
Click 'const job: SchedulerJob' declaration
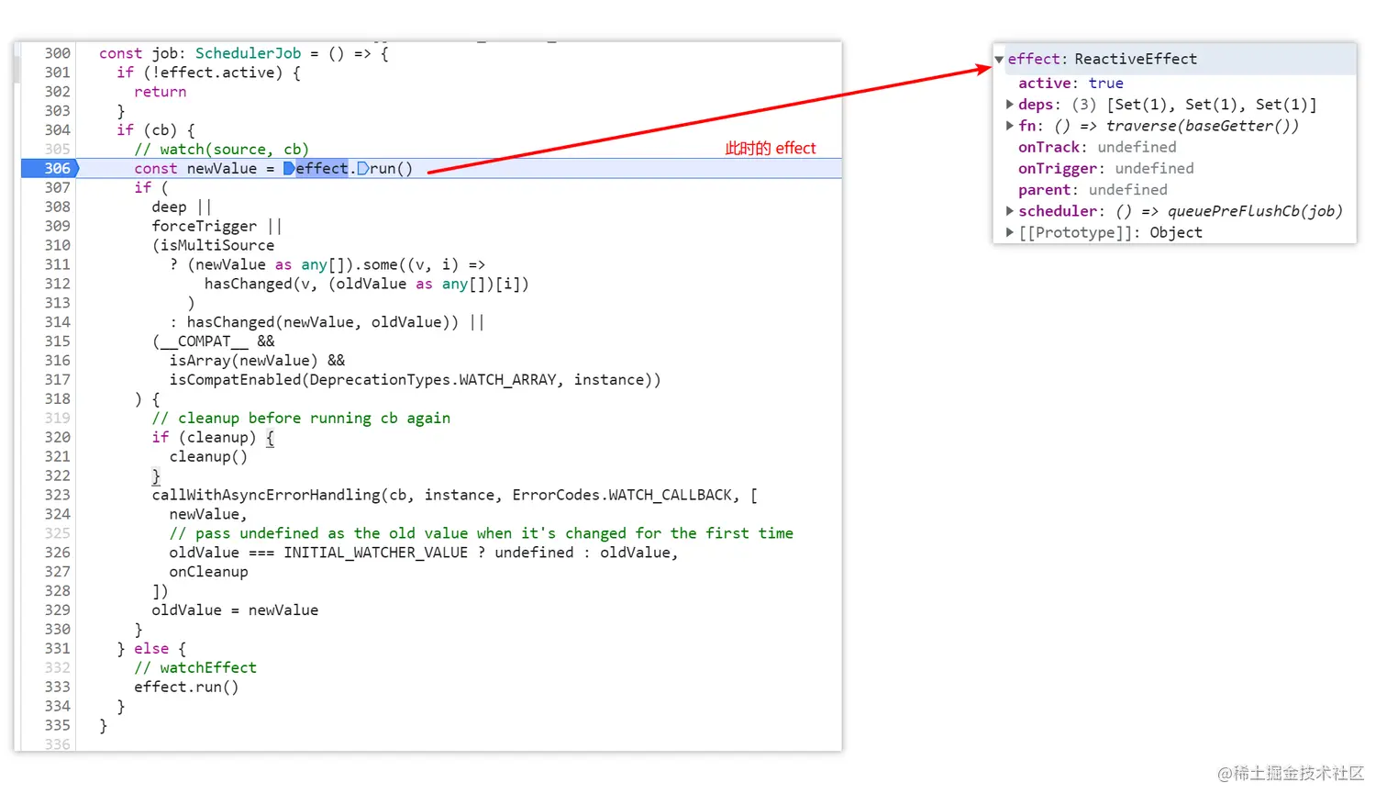pyautogui.click(x=200, y=53)
